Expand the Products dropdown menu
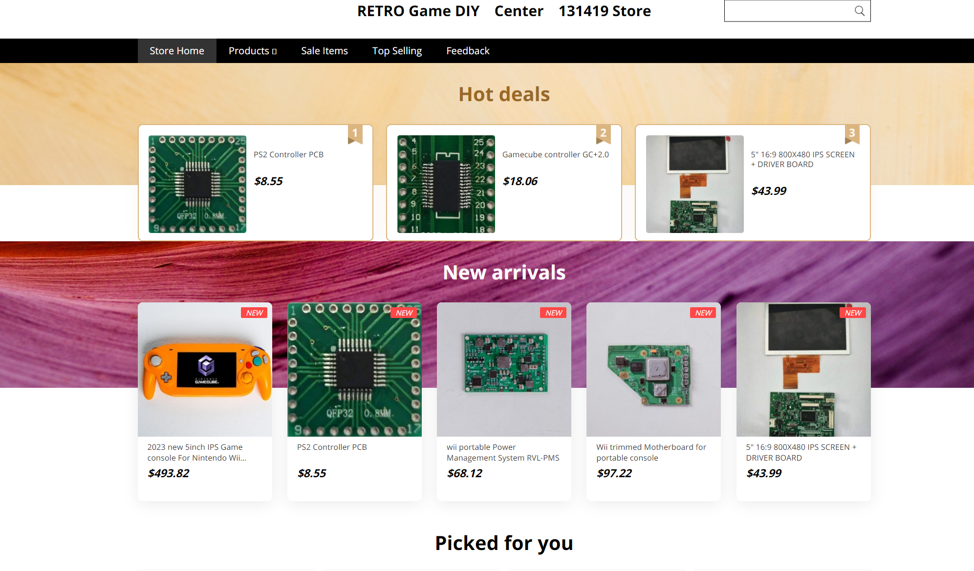 click(253, 51)
